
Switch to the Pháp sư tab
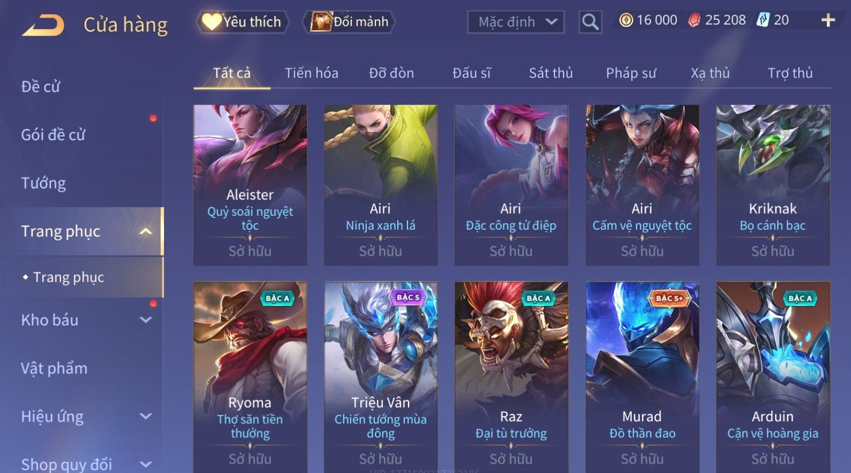point(631,73)
